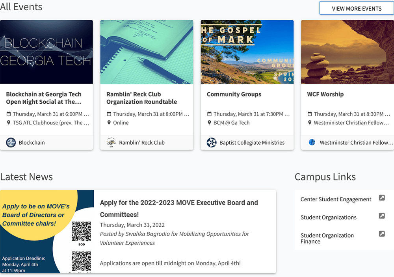Select the Westminster Christian Fellow organization name
The width and height of the screenshot is (394, 277).
click(356, 143)
